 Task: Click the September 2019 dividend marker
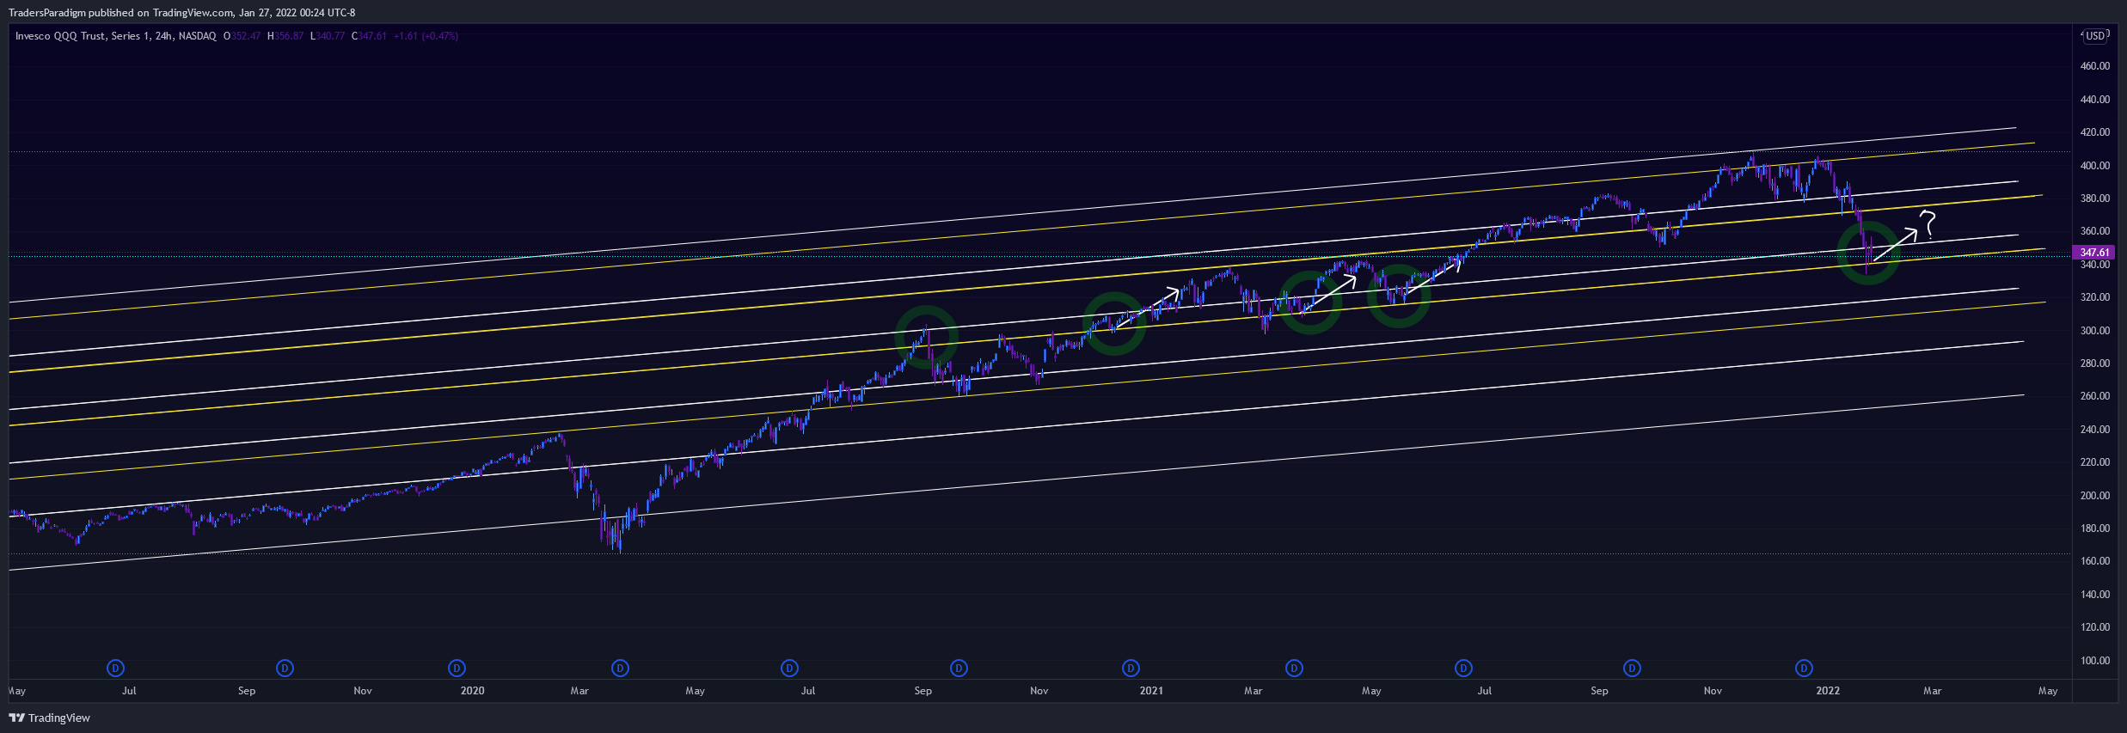pyautogui.click(x=285, y=668)
